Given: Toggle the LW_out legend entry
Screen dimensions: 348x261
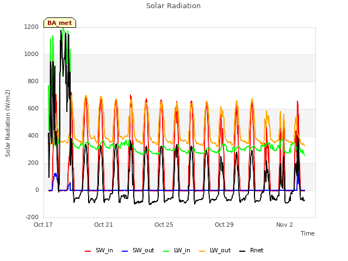Looking at the screenshot, I should pyautogui.click(x=215, y=250).
